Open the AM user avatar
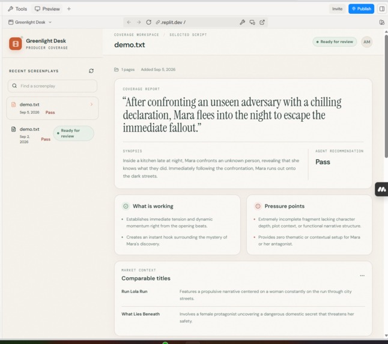388x344 pixels. coord(367,42)
